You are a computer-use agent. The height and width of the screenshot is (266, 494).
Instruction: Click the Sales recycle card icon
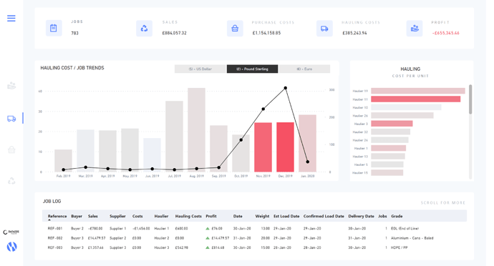(145, 29)
